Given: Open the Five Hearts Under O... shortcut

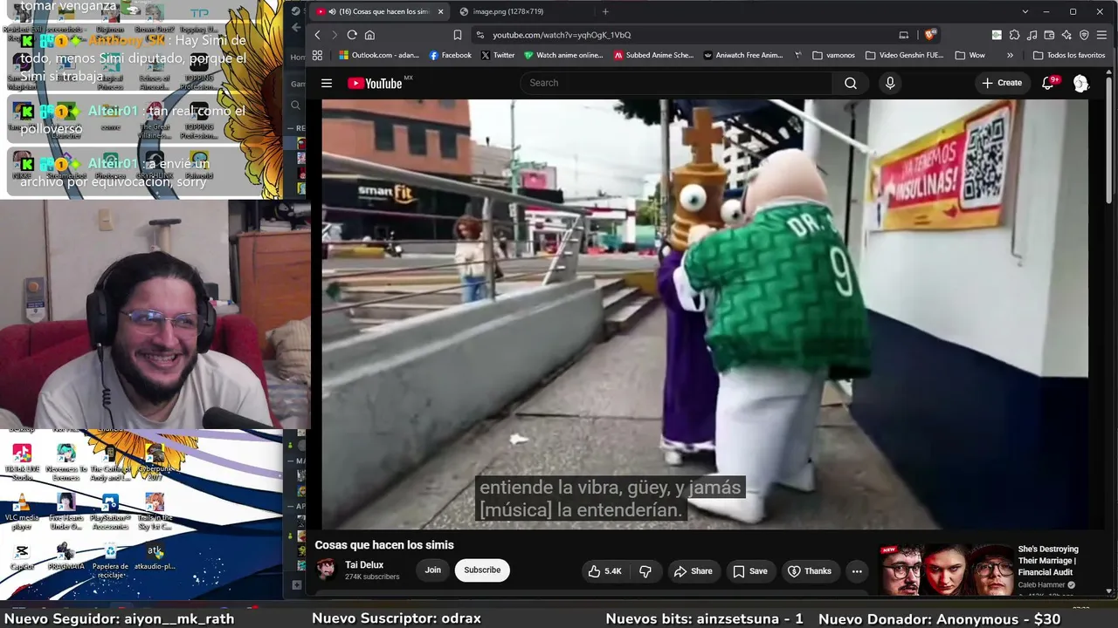Looking at the screenshot, I should point(66,511).
